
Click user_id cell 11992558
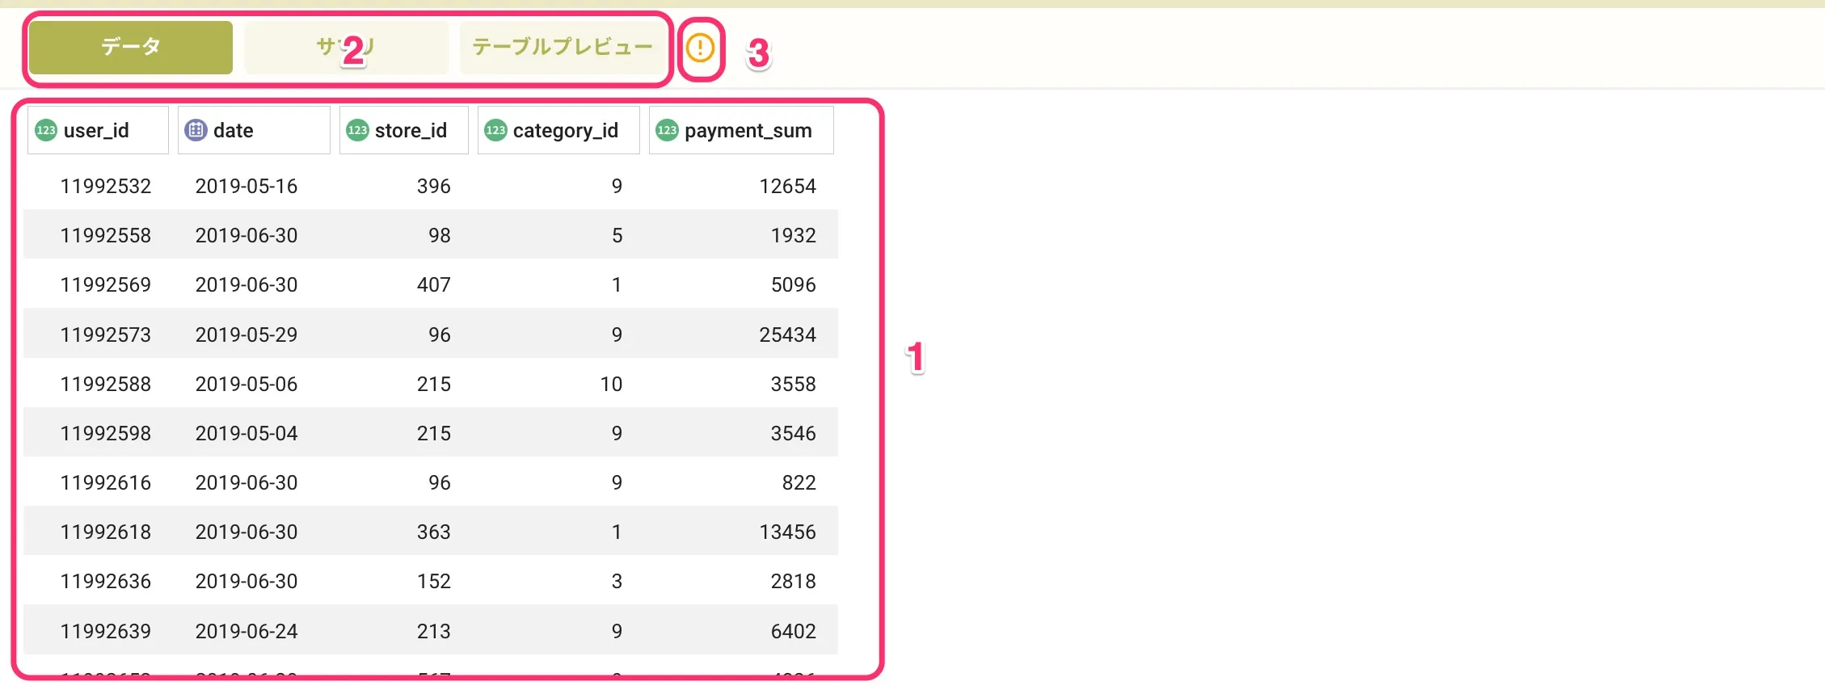[106, 236]
